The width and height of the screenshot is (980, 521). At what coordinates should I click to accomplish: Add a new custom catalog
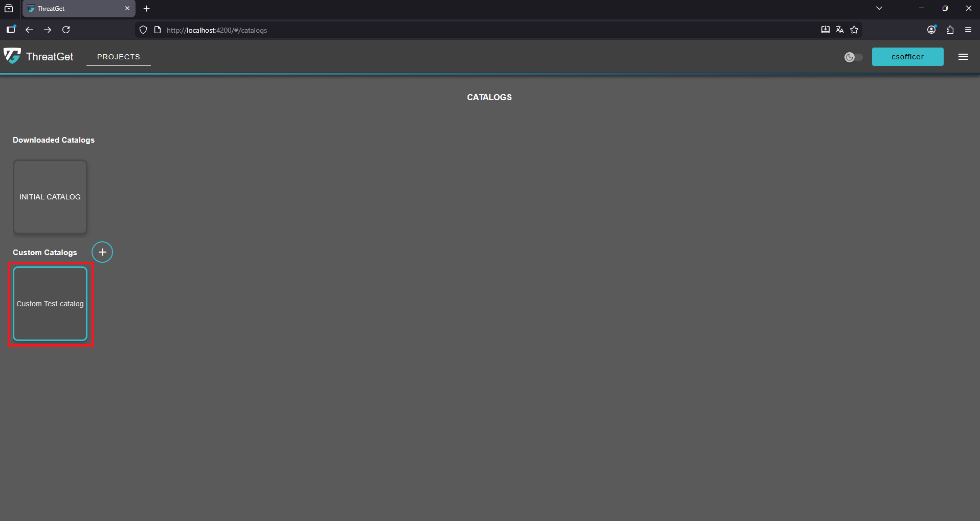tap(102, 252)
